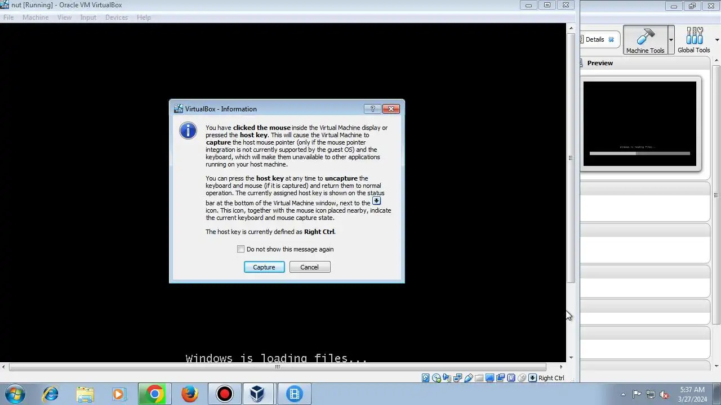Click the VM window vertical scrollbar
This screenshot has width=721, height=405.
point(571,157)
